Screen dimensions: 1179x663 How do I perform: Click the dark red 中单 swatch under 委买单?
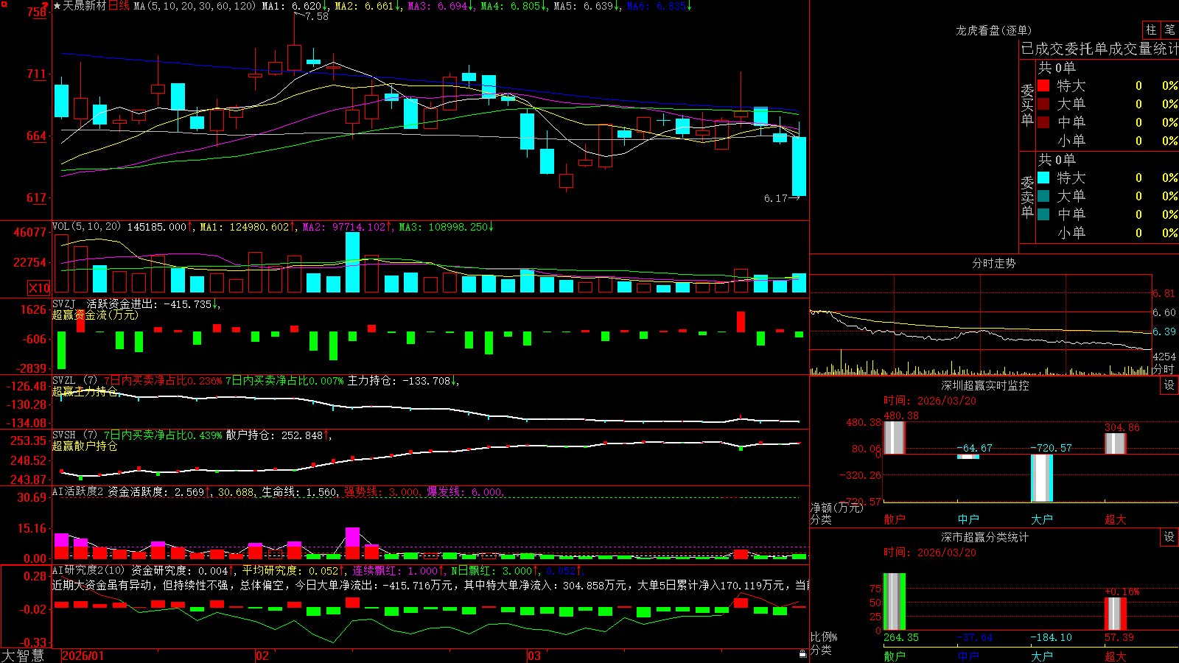point(1043,122)
